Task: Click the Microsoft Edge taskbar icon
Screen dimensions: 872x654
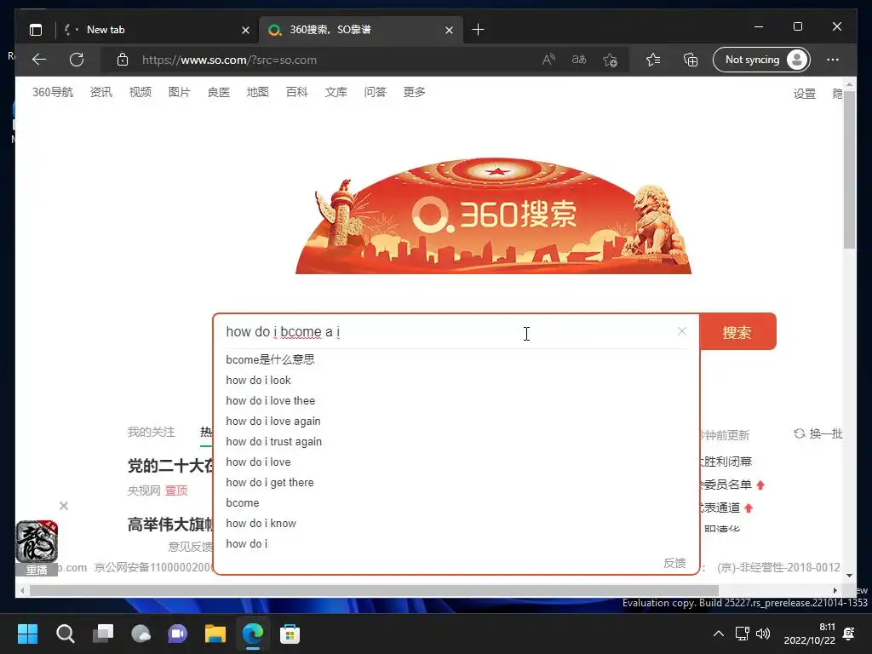Action: [253, 634]
